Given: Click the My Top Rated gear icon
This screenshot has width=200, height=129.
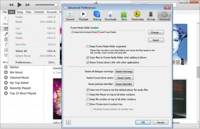Looking at the screenshot, I should 6,83.
